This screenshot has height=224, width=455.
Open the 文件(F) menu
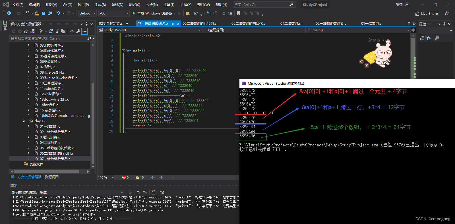point(18,5)
